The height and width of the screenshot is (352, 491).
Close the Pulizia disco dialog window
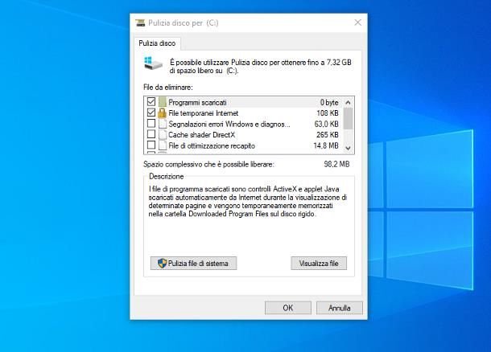(358, 23)
